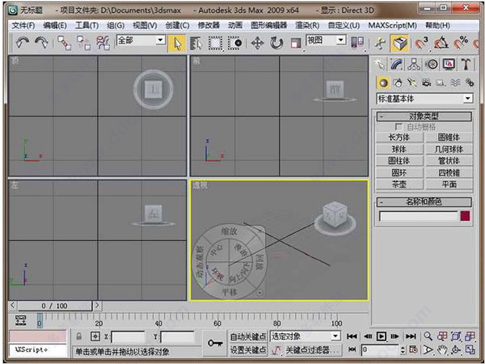Open the 文件(F) menu
Image resolution: width=485 pixels, height=364 pixels.
coord(23,25)
